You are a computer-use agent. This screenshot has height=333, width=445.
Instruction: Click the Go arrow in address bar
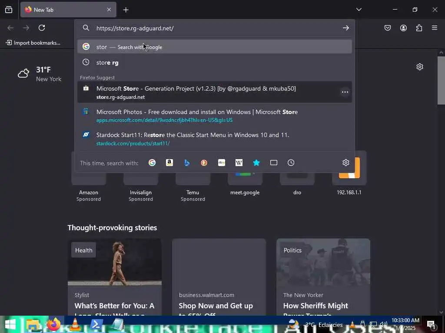coord(345,28)
